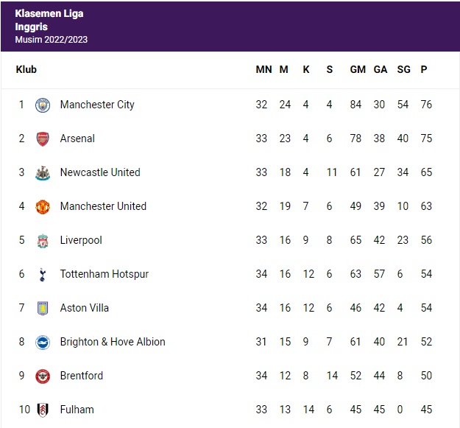The width and height of the screenshot is (460, 428).
Task: Click the Manchester City club crest
Action: [x=43, y=105]
